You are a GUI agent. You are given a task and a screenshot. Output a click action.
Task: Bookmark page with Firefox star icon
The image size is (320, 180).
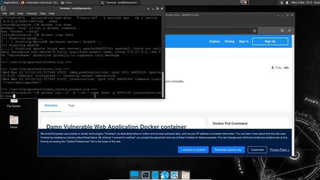click(x=254, y=30)
